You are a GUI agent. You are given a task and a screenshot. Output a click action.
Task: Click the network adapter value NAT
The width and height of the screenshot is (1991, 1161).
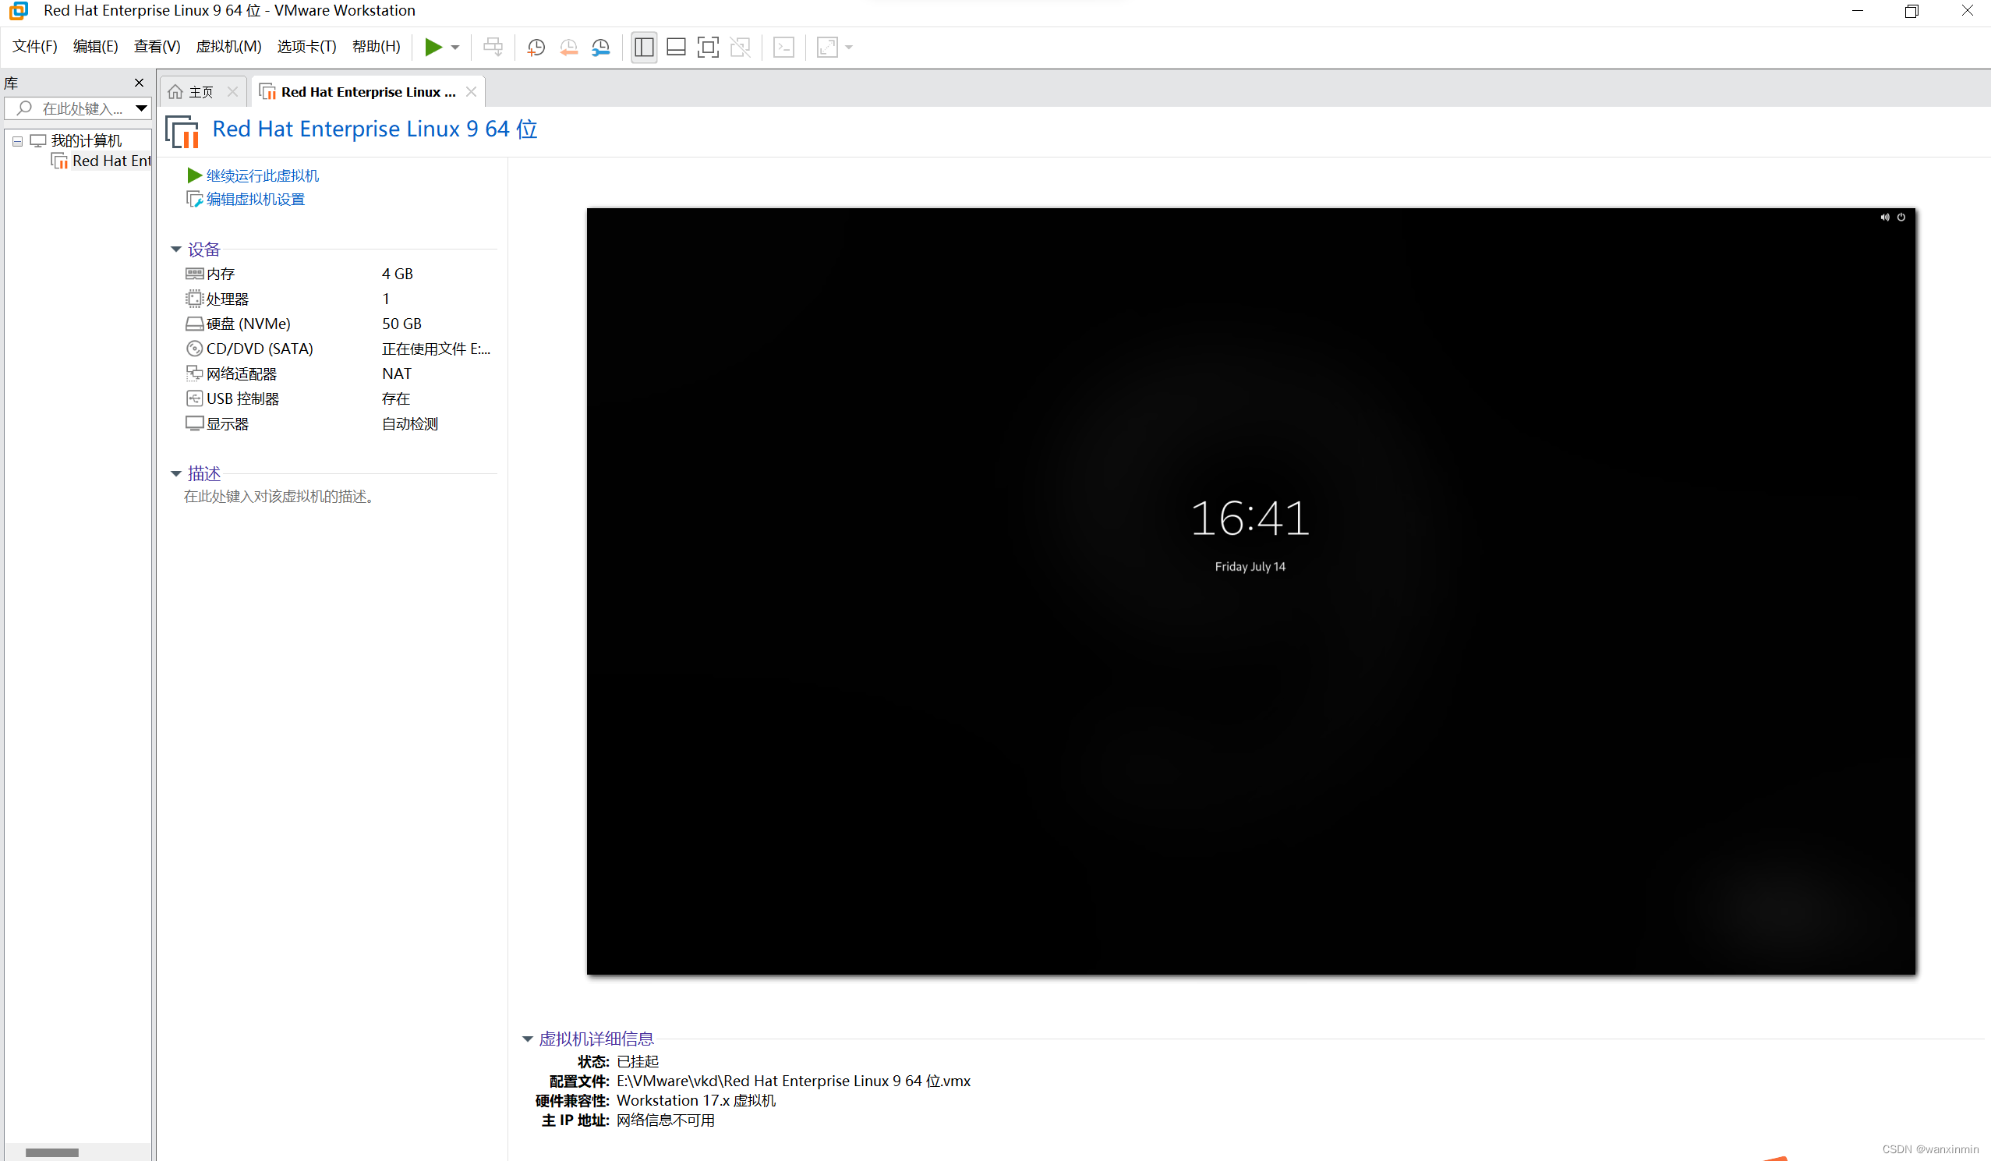397,373
